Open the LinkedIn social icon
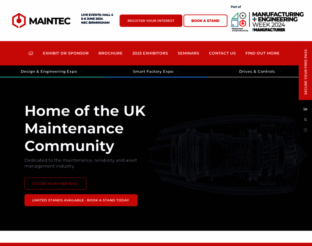Screen dimensions: 312x246 (305, 109)
